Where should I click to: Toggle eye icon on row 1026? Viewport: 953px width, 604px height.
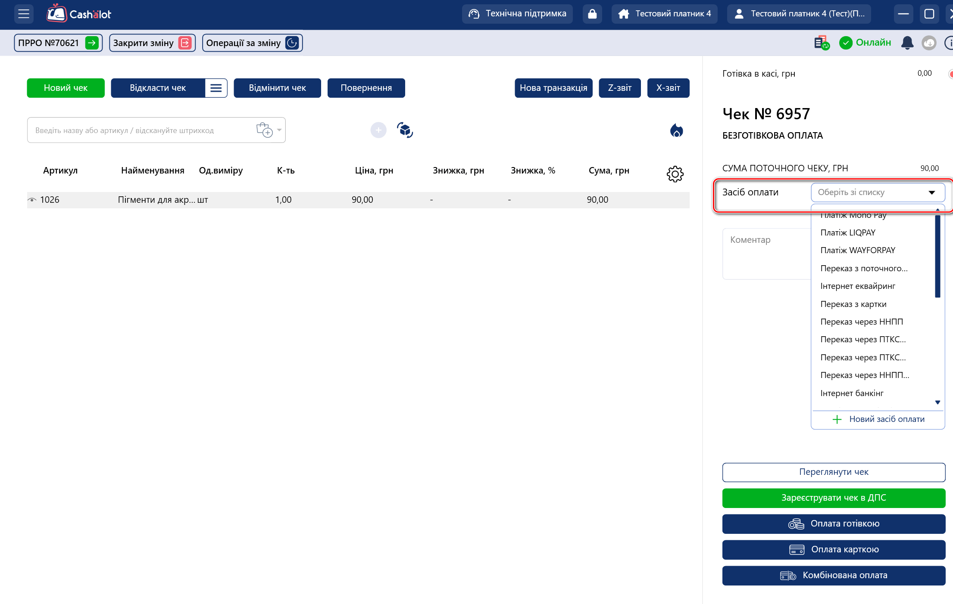[32, 200]
